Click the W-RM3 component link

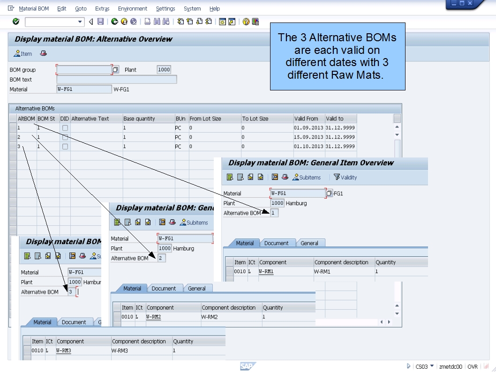pos(64,350)
